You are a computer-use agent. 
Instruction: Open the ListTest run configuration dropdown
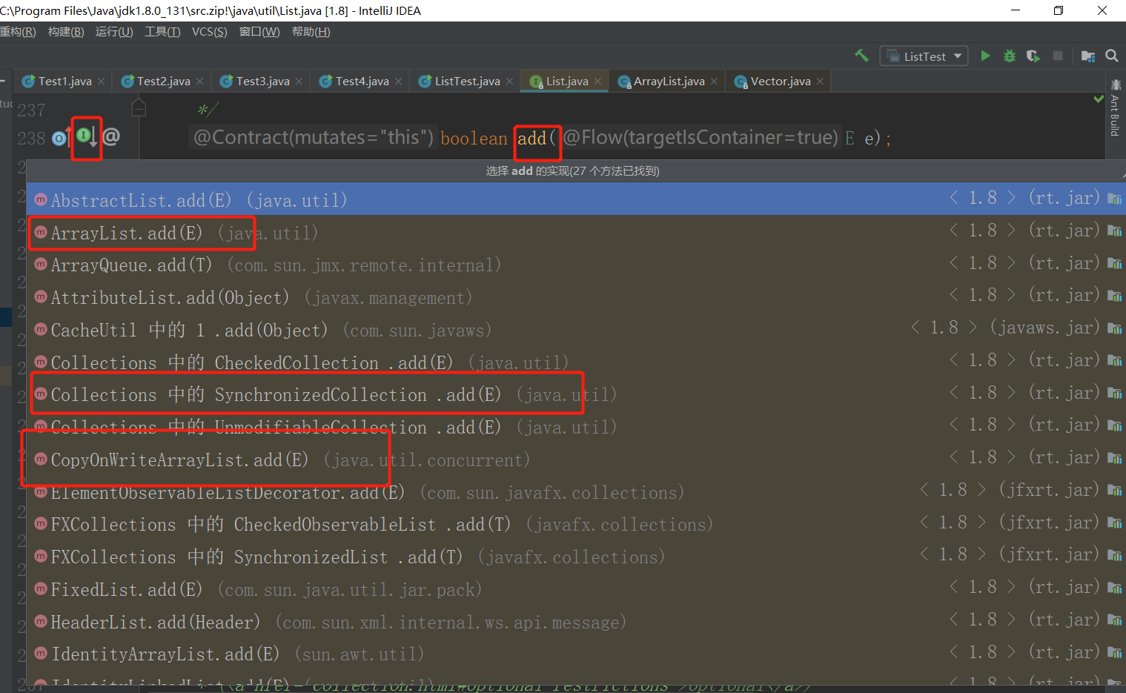pyautogui.click(x=924, y=56)
